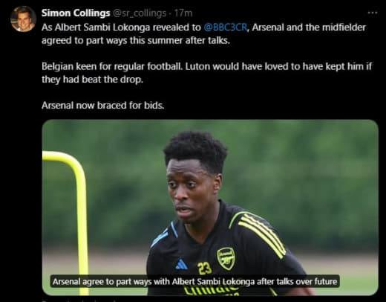The image size is (386, 302).
Task: Click the 'Arsenal now braced for bids.' line
Action: tap(103, 106)
